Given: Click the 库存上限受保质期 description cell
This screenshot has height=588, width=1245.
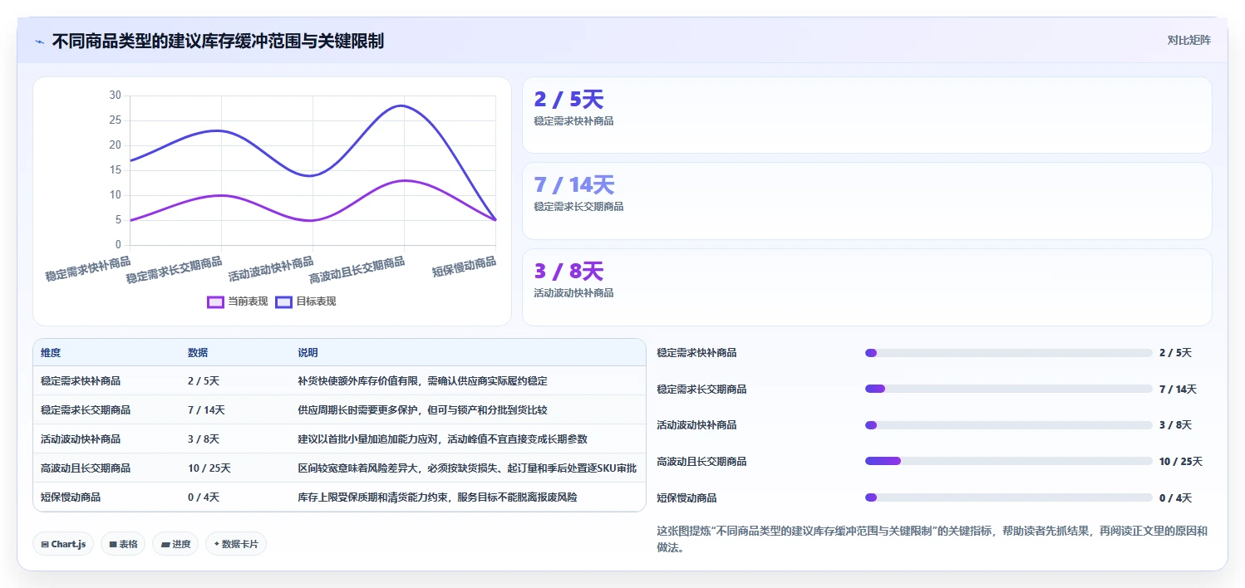Looking at the screenshot, I should [x=437, y=497].
